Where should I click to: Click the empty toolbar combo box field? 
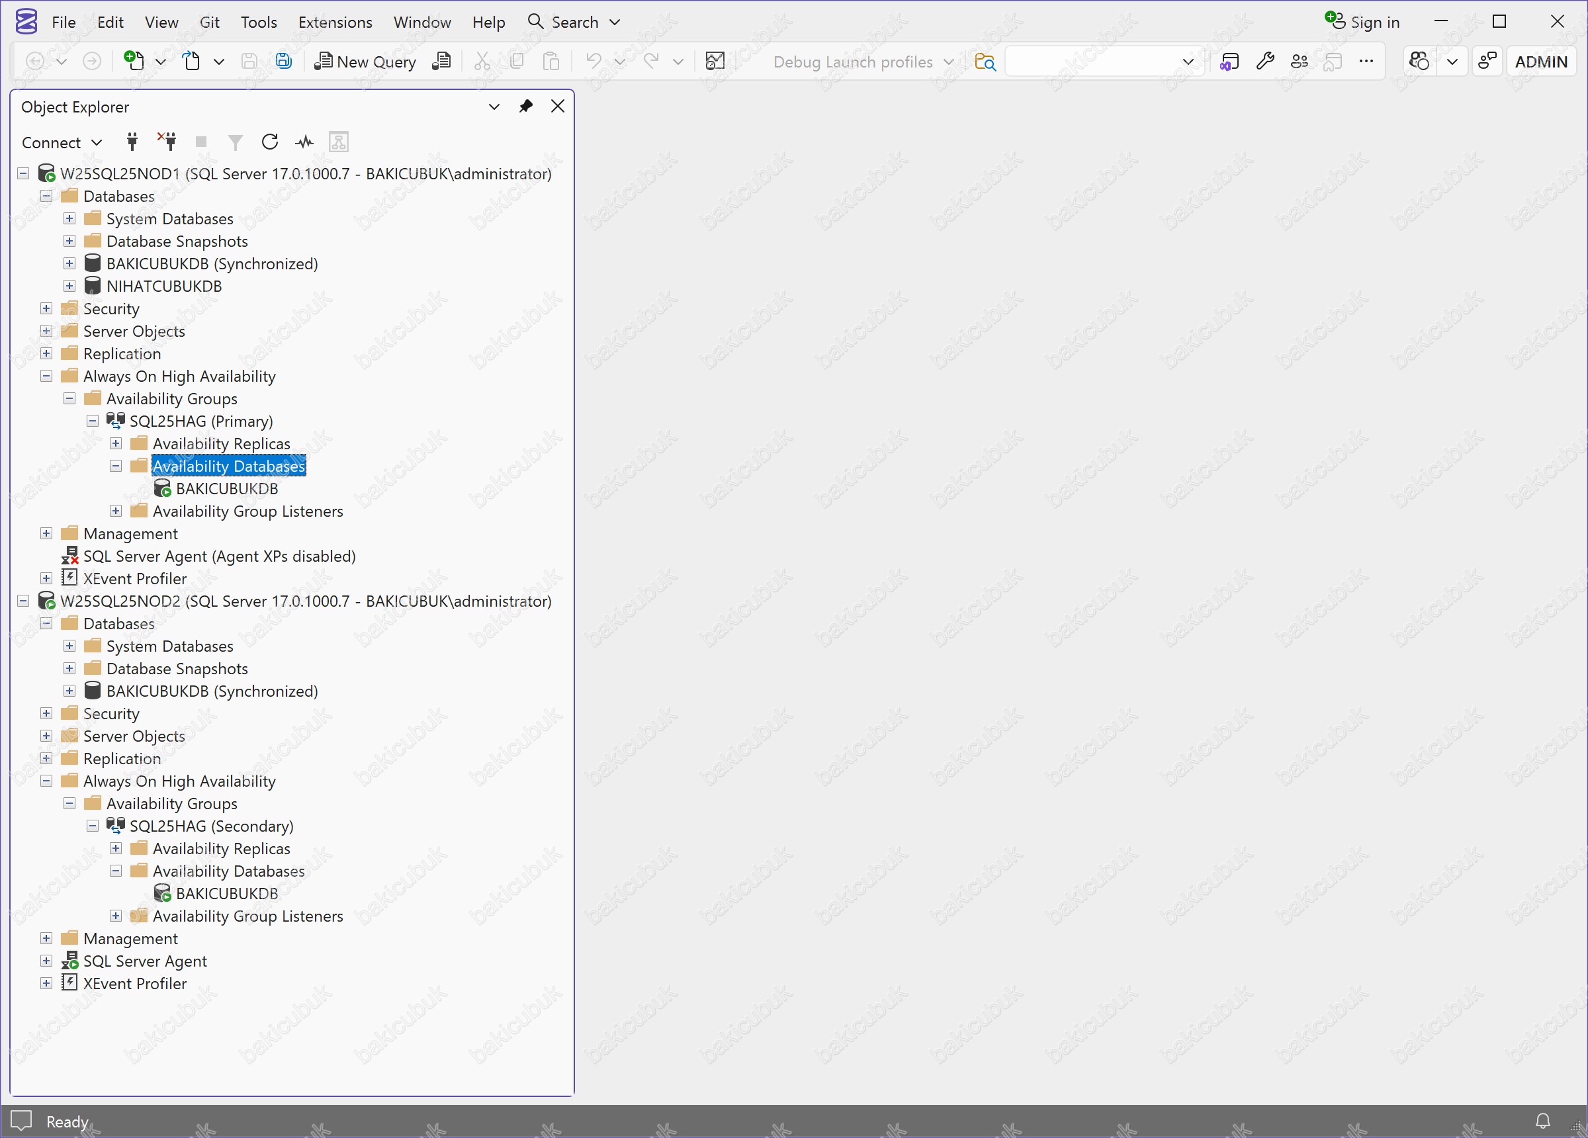click(x=1092, y=62)
